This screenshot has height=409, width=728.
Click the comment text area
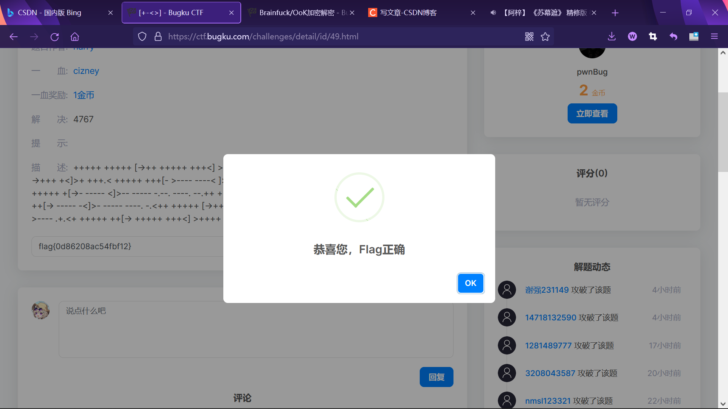[256, 329]
